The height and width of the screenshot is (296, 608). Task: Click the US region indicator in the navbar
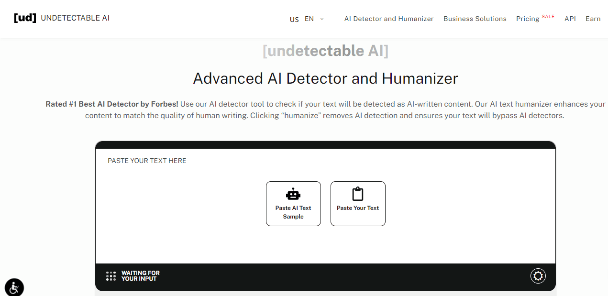294,20
